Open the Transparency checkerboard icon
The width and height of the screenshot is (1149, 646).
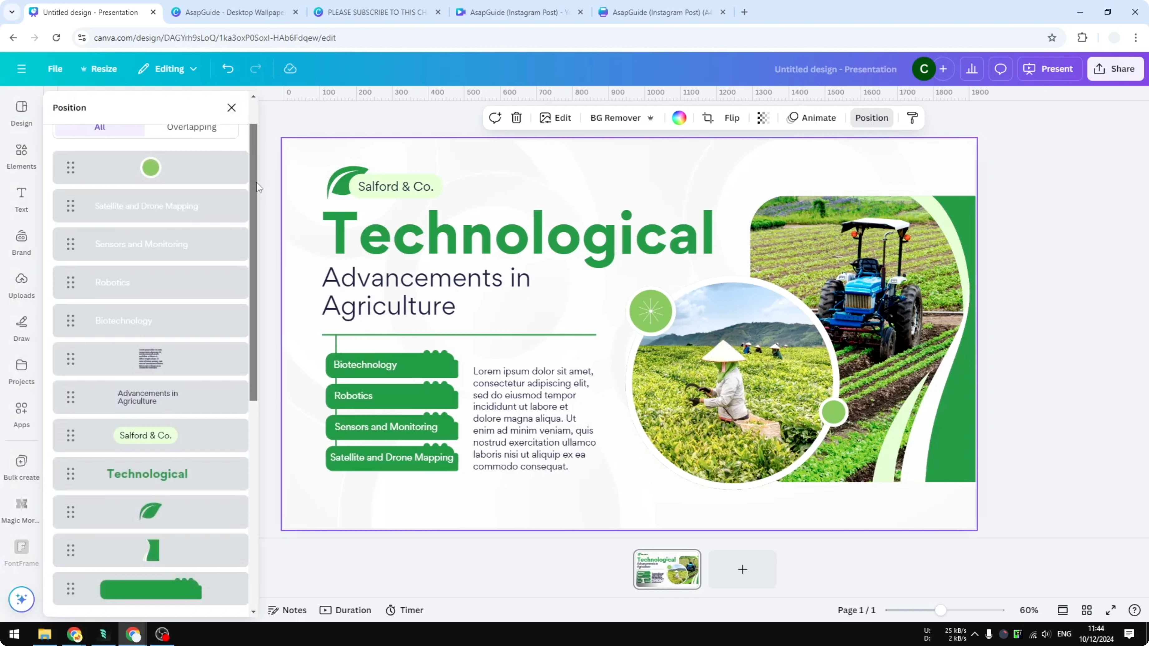point(763,118)
